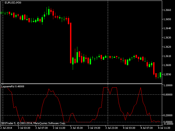Click the EURUSD,M30 chart title
175x131 pixels.
point(13,3)
